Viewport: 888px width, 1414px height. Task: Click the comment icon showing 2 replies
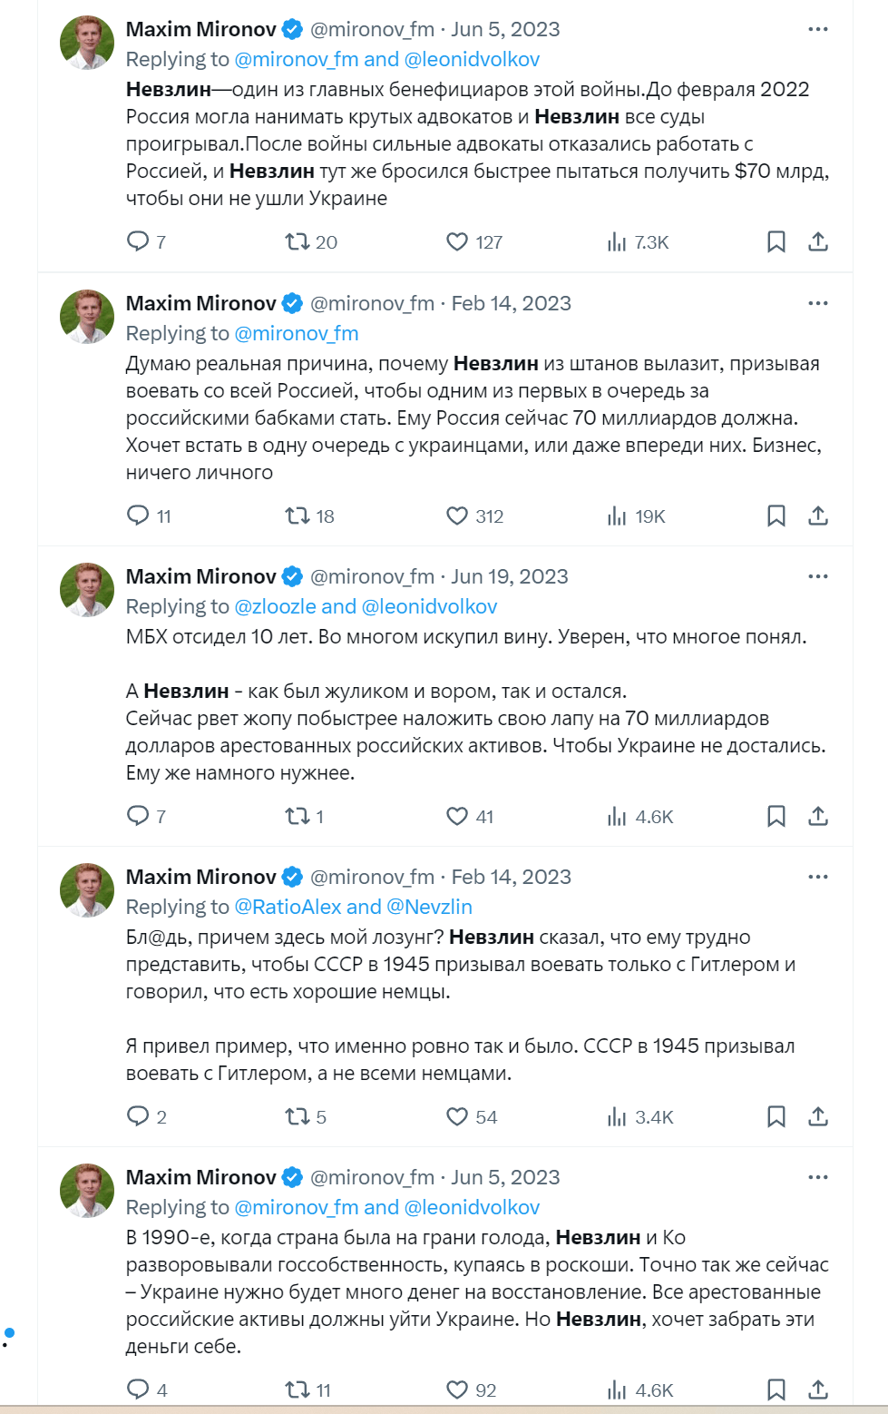coord(138,1117)
